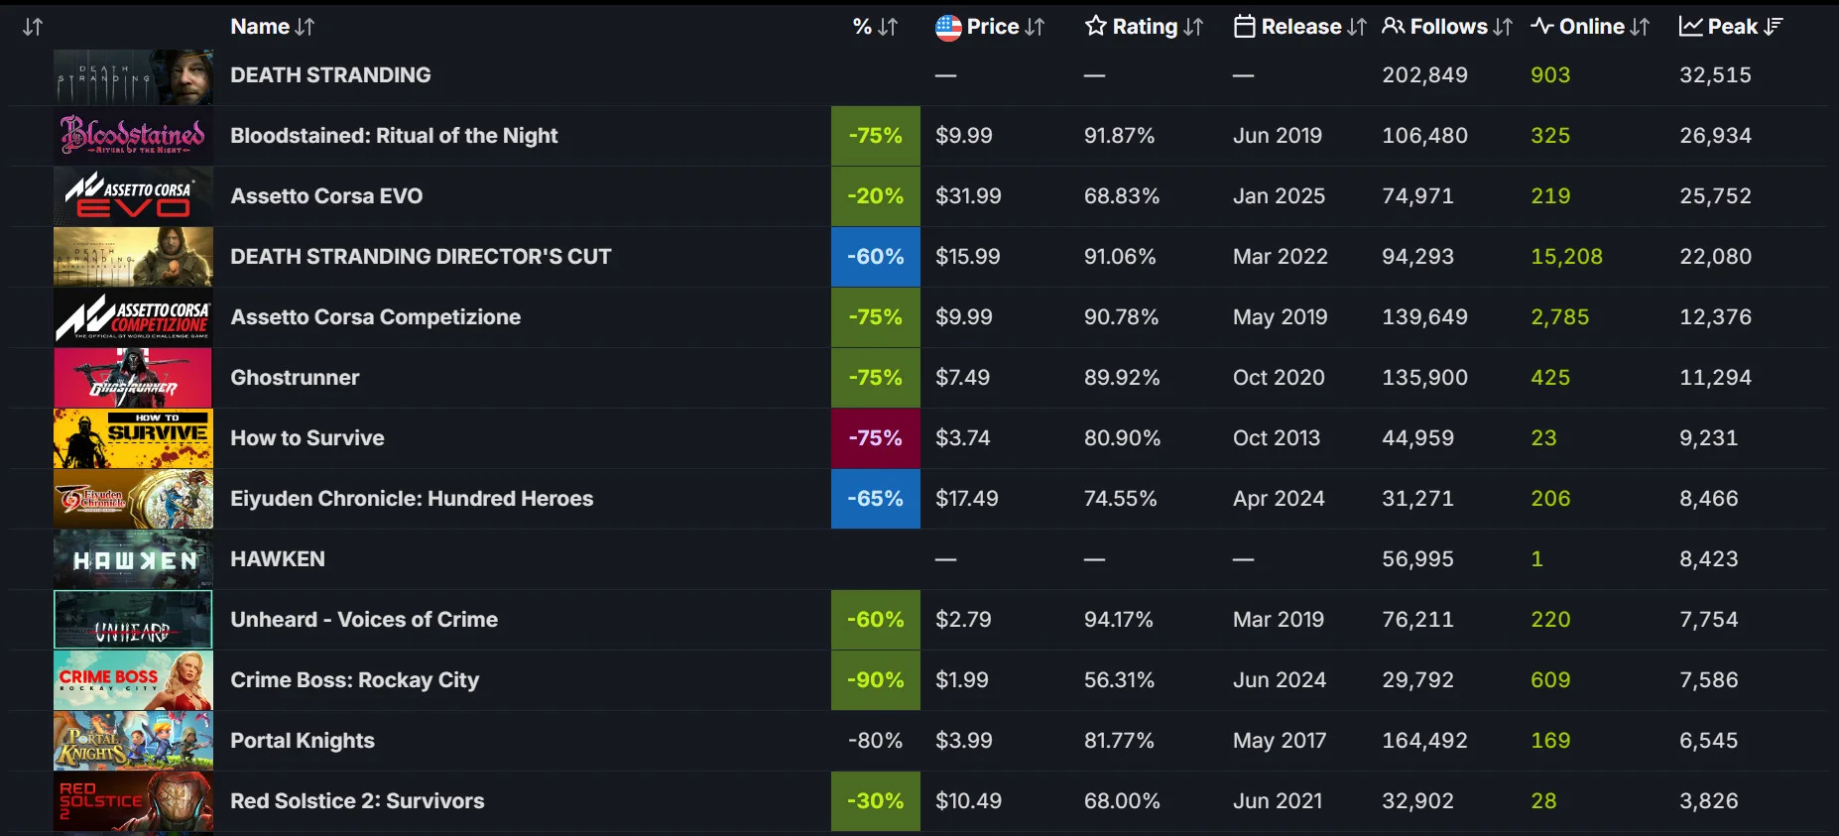This screenshot has width=1839, height=836.
Task: Open Assetto Corsa Competizione page
Action: 375,317
